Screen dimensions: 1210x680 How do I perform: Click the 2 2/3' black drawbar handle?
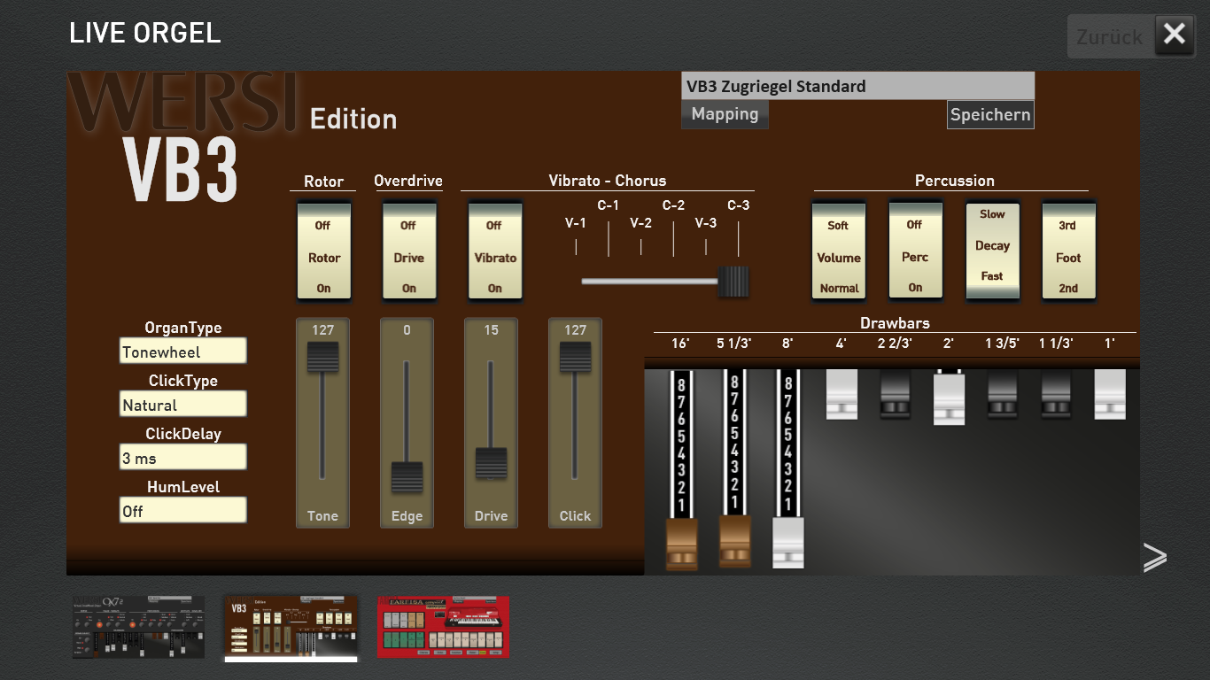(x=896, y=394)
